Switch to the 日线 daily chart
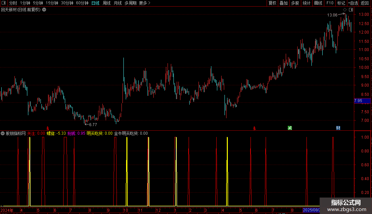The width and height of the screenshot is (372, 214). tap(95, 3)
